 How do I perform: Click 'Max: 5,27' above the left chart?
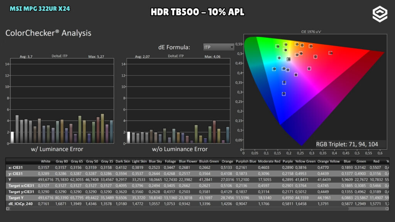click(96, 57)
